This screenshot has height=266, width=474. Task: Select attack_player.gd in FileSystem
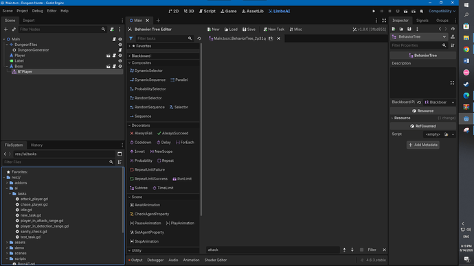tap(34, 199)
